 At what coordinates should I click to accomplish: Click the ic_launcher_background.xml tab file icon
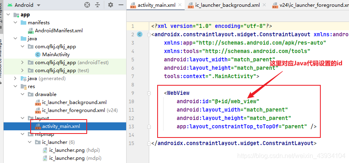(x=191, y=5)
